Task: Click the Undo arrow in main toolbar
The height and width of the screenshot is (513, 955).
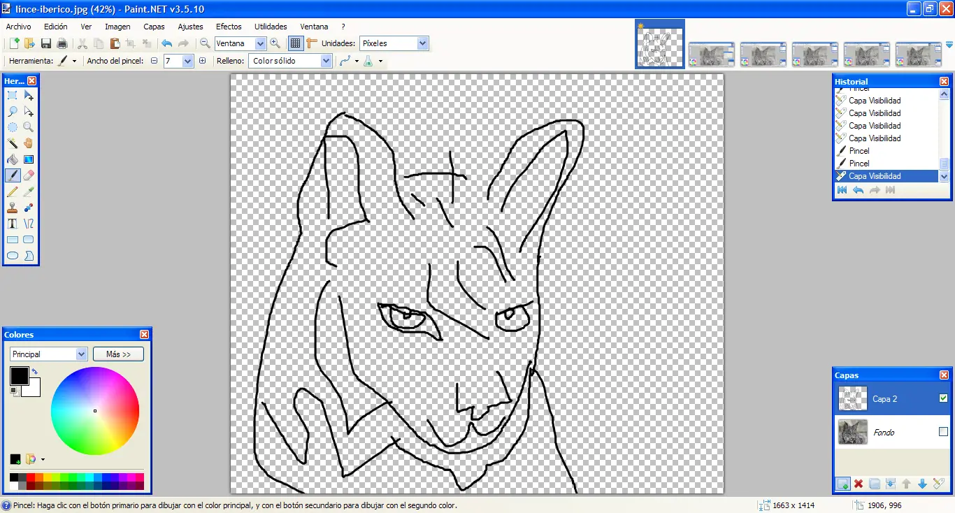Action: (x=166, y=43)
